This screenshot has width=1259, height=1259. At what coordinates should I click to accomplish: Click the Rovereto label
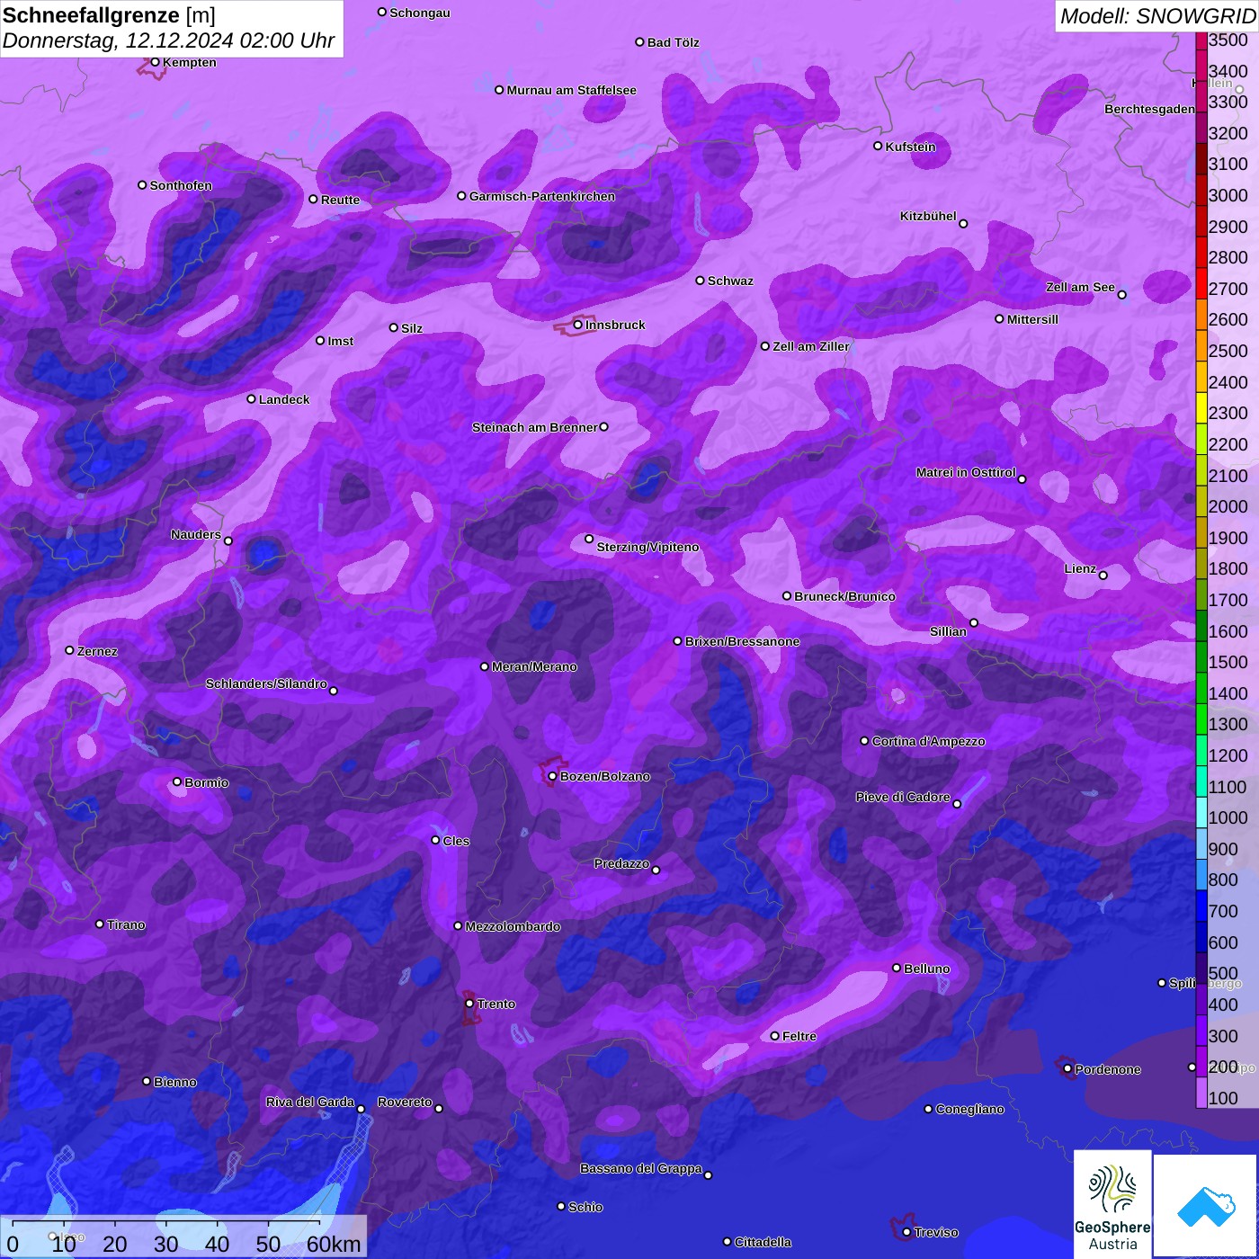tap(405, 1102)
